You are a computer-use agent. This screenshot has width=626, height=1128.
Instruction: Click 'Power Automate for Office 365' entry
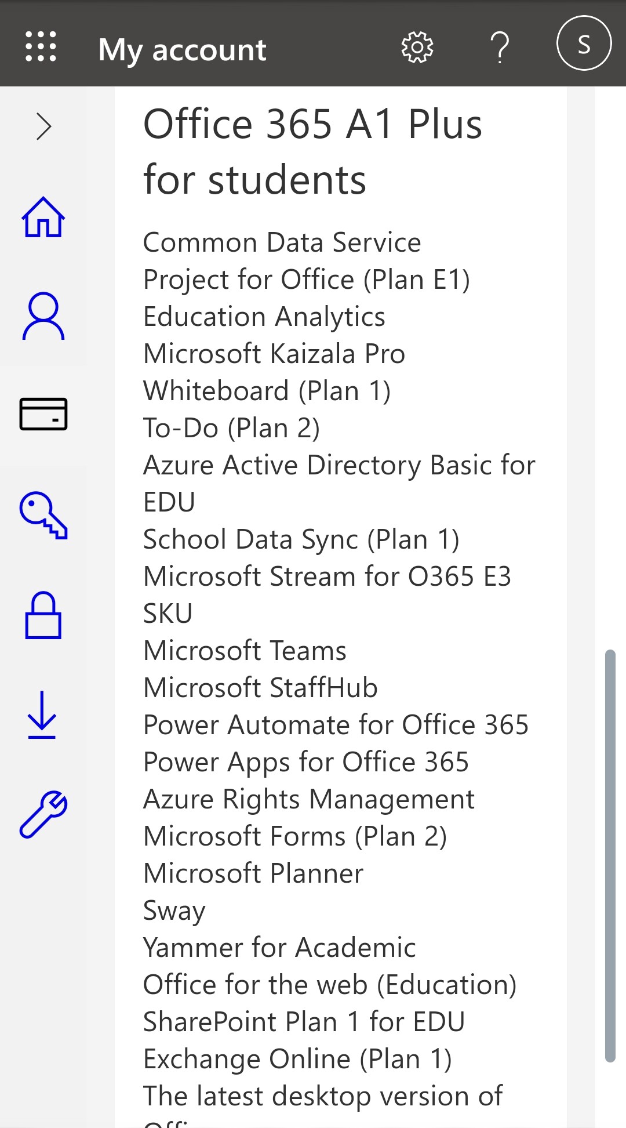point(336,725)
